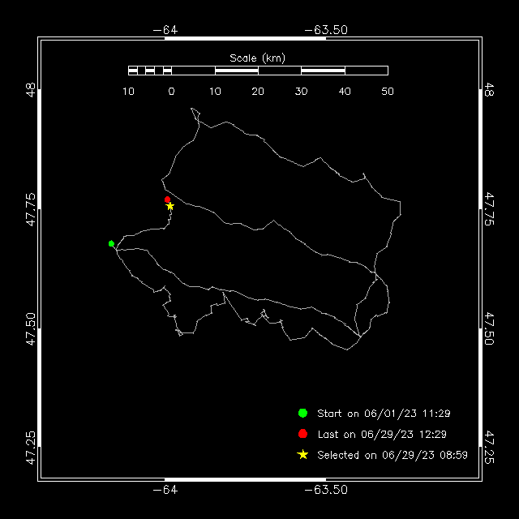Click 'Last on 06/29/23 12:29' legend text
This screenshot has height=519, width=519.
382,435
